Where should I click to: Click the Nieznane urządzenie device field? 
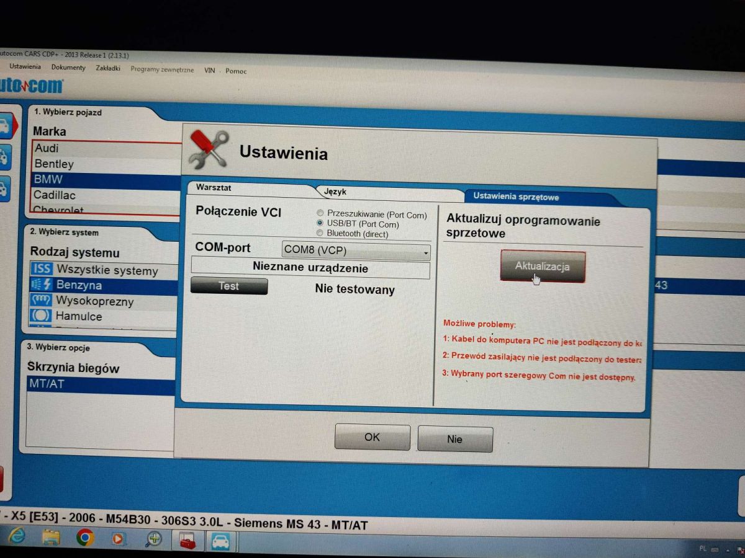[x=310, y=268]
